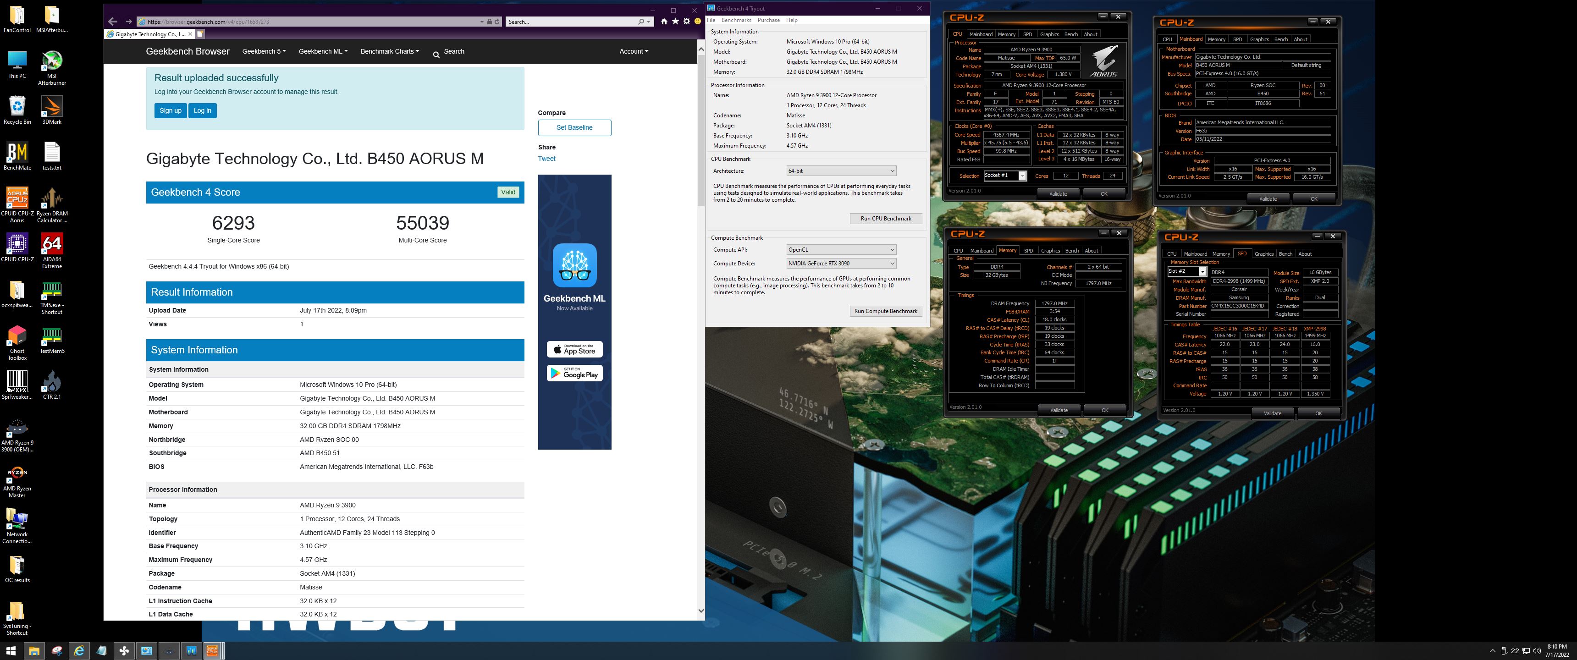Open Snipping Tool from the taskbar
1577x660 pixels.
click(x=57, y=651)
